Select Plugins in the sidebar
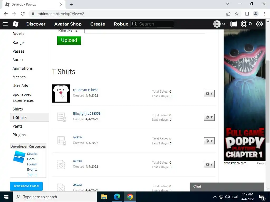 (x=19, y=135)
